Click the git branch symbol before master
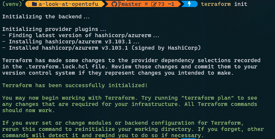Screen dimensions: 275x139 119,4
